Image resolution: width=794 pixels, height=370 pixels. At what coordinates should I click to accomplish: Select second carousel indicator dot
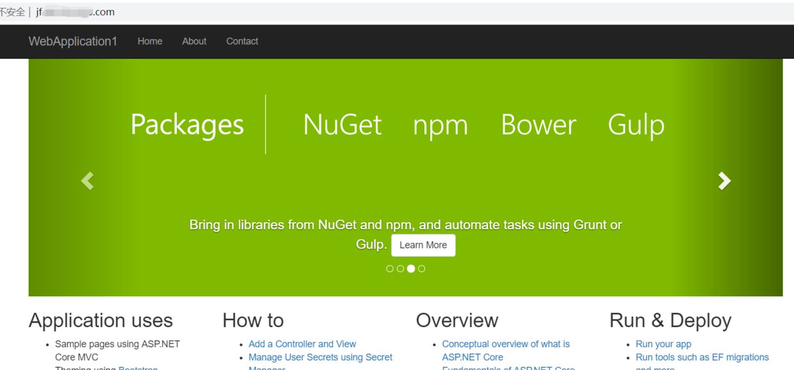(400, 269)
